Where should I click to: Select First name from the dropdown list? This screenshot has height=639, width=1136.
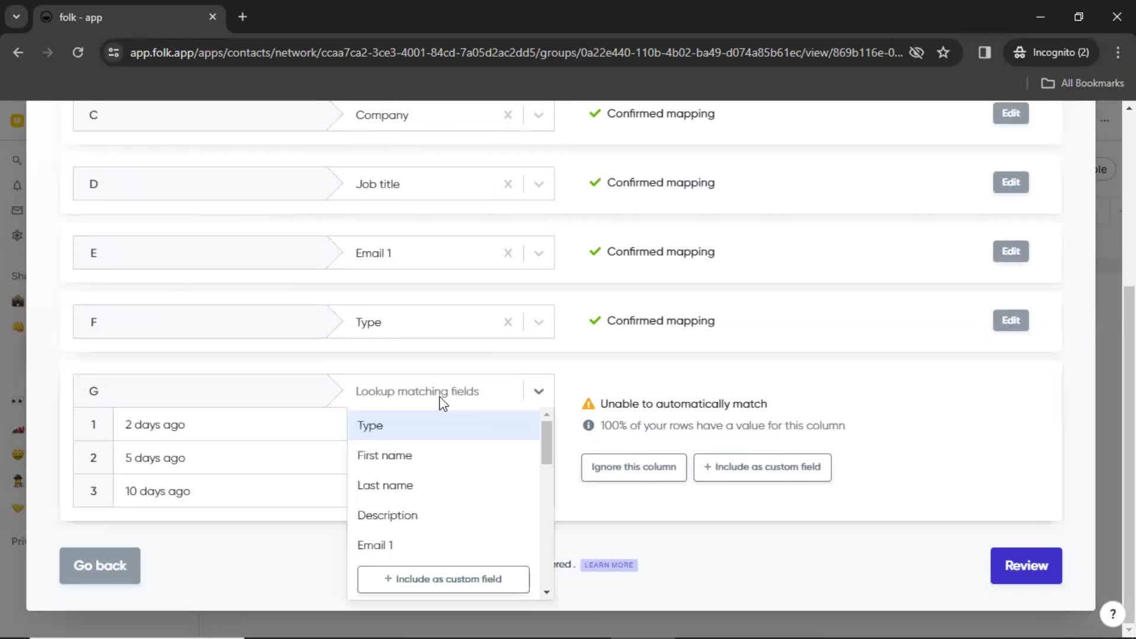click(x=385, y=455)
